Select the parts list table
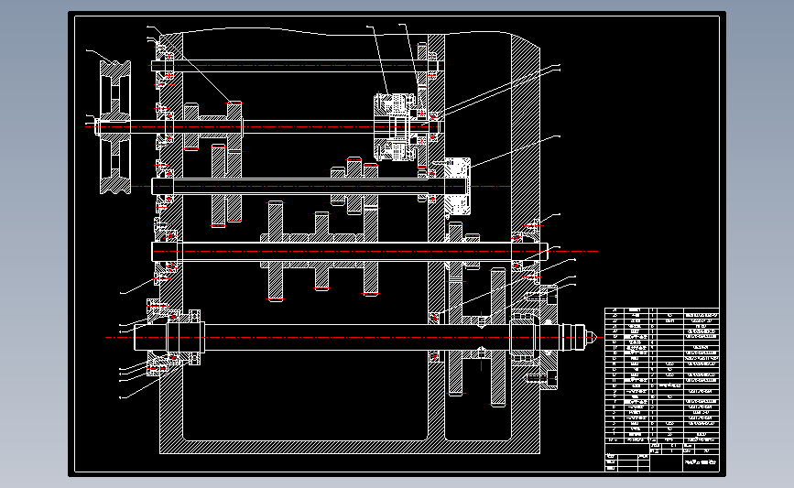This screenshot has width=794, height=488. 662,375
